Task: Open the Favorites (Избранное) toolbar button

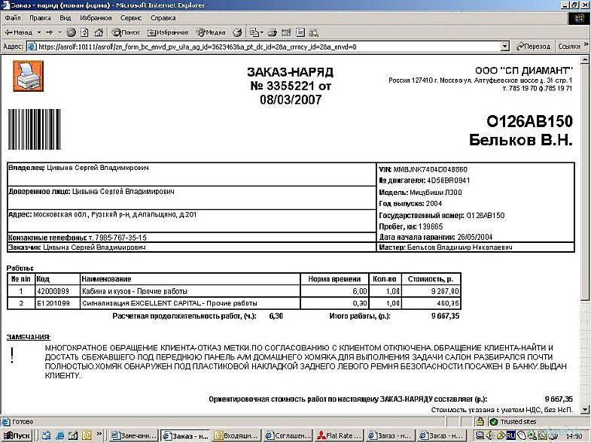Action: pyautogui.click(x=168, y=32)
